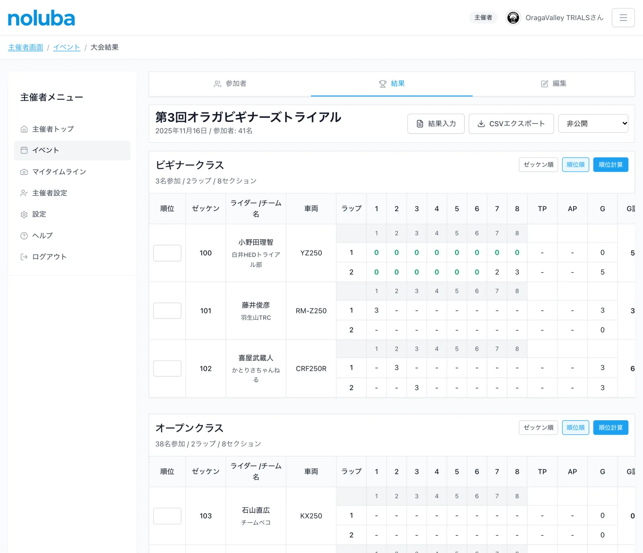Click the logout arrow icon beside ログアウト

point(24,257)
